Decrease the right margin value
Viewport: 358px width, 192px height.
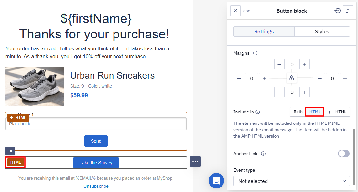(x=320, y=78)
